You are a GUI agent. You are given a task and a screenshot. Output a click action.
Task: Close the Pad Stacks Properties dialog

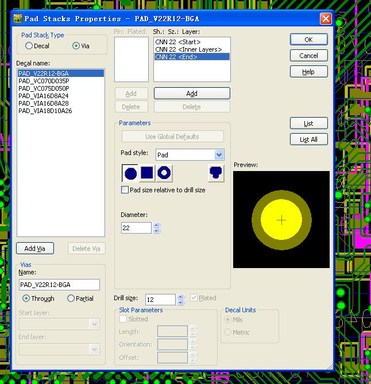point(326,18)
